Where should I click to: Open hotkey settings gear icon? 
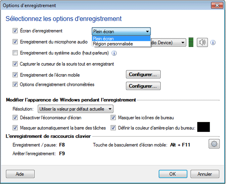coord(214,144)
